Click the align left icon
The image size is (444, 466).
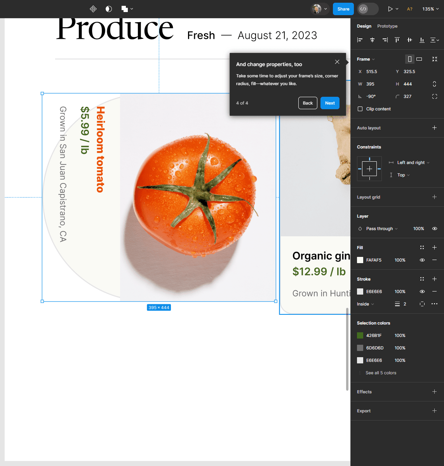360,40
